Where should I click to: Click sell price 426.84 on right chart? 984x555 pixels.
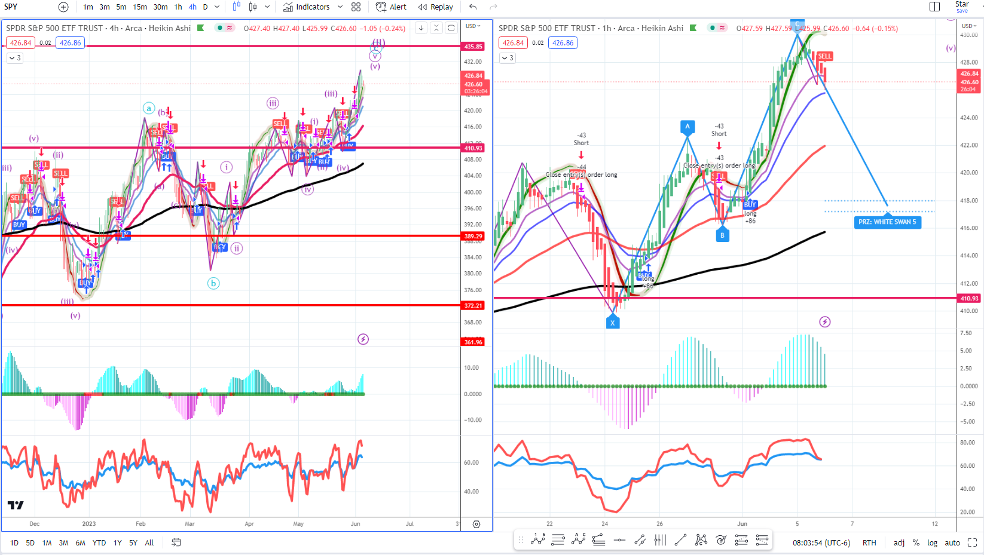point(513,43)
